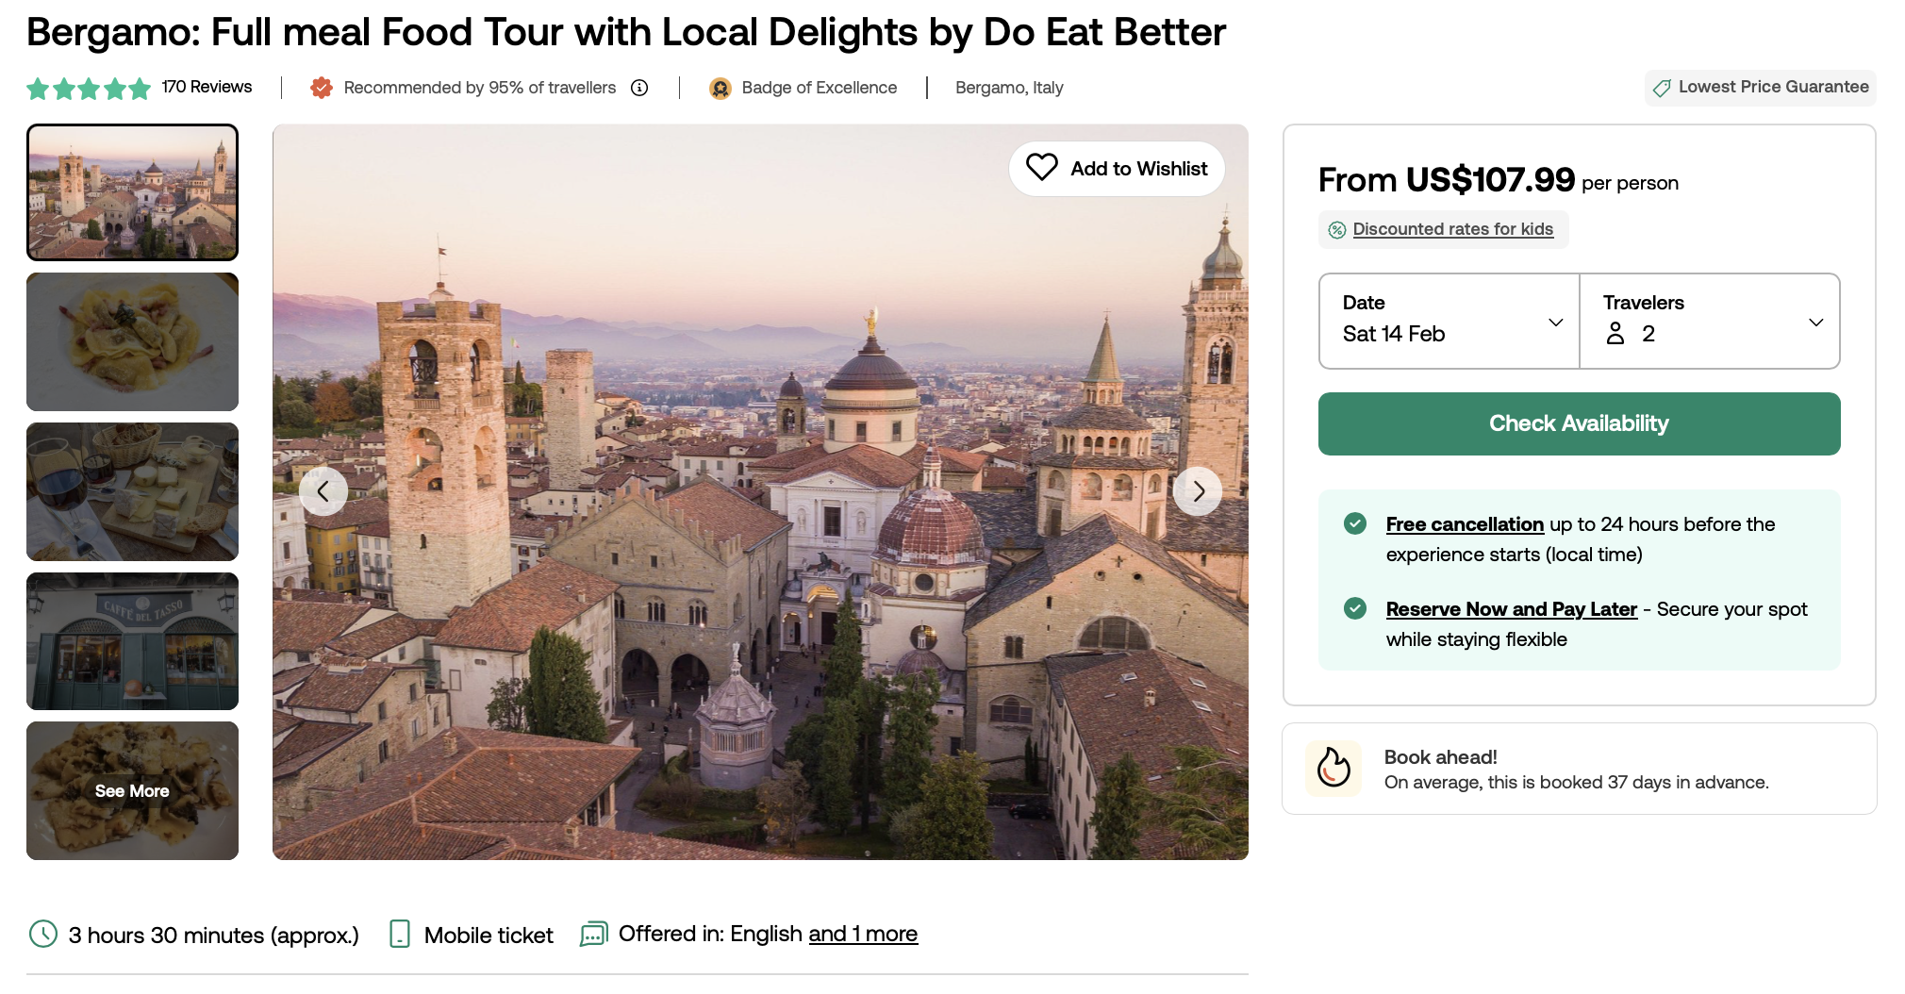Open the Free cancellation link
This screenshot has height=994, width=1905.
click(x=1465, y=524)
